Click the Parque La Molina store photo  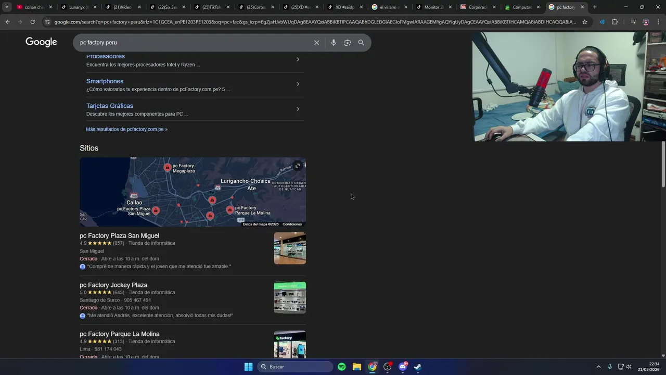(290, 344)
